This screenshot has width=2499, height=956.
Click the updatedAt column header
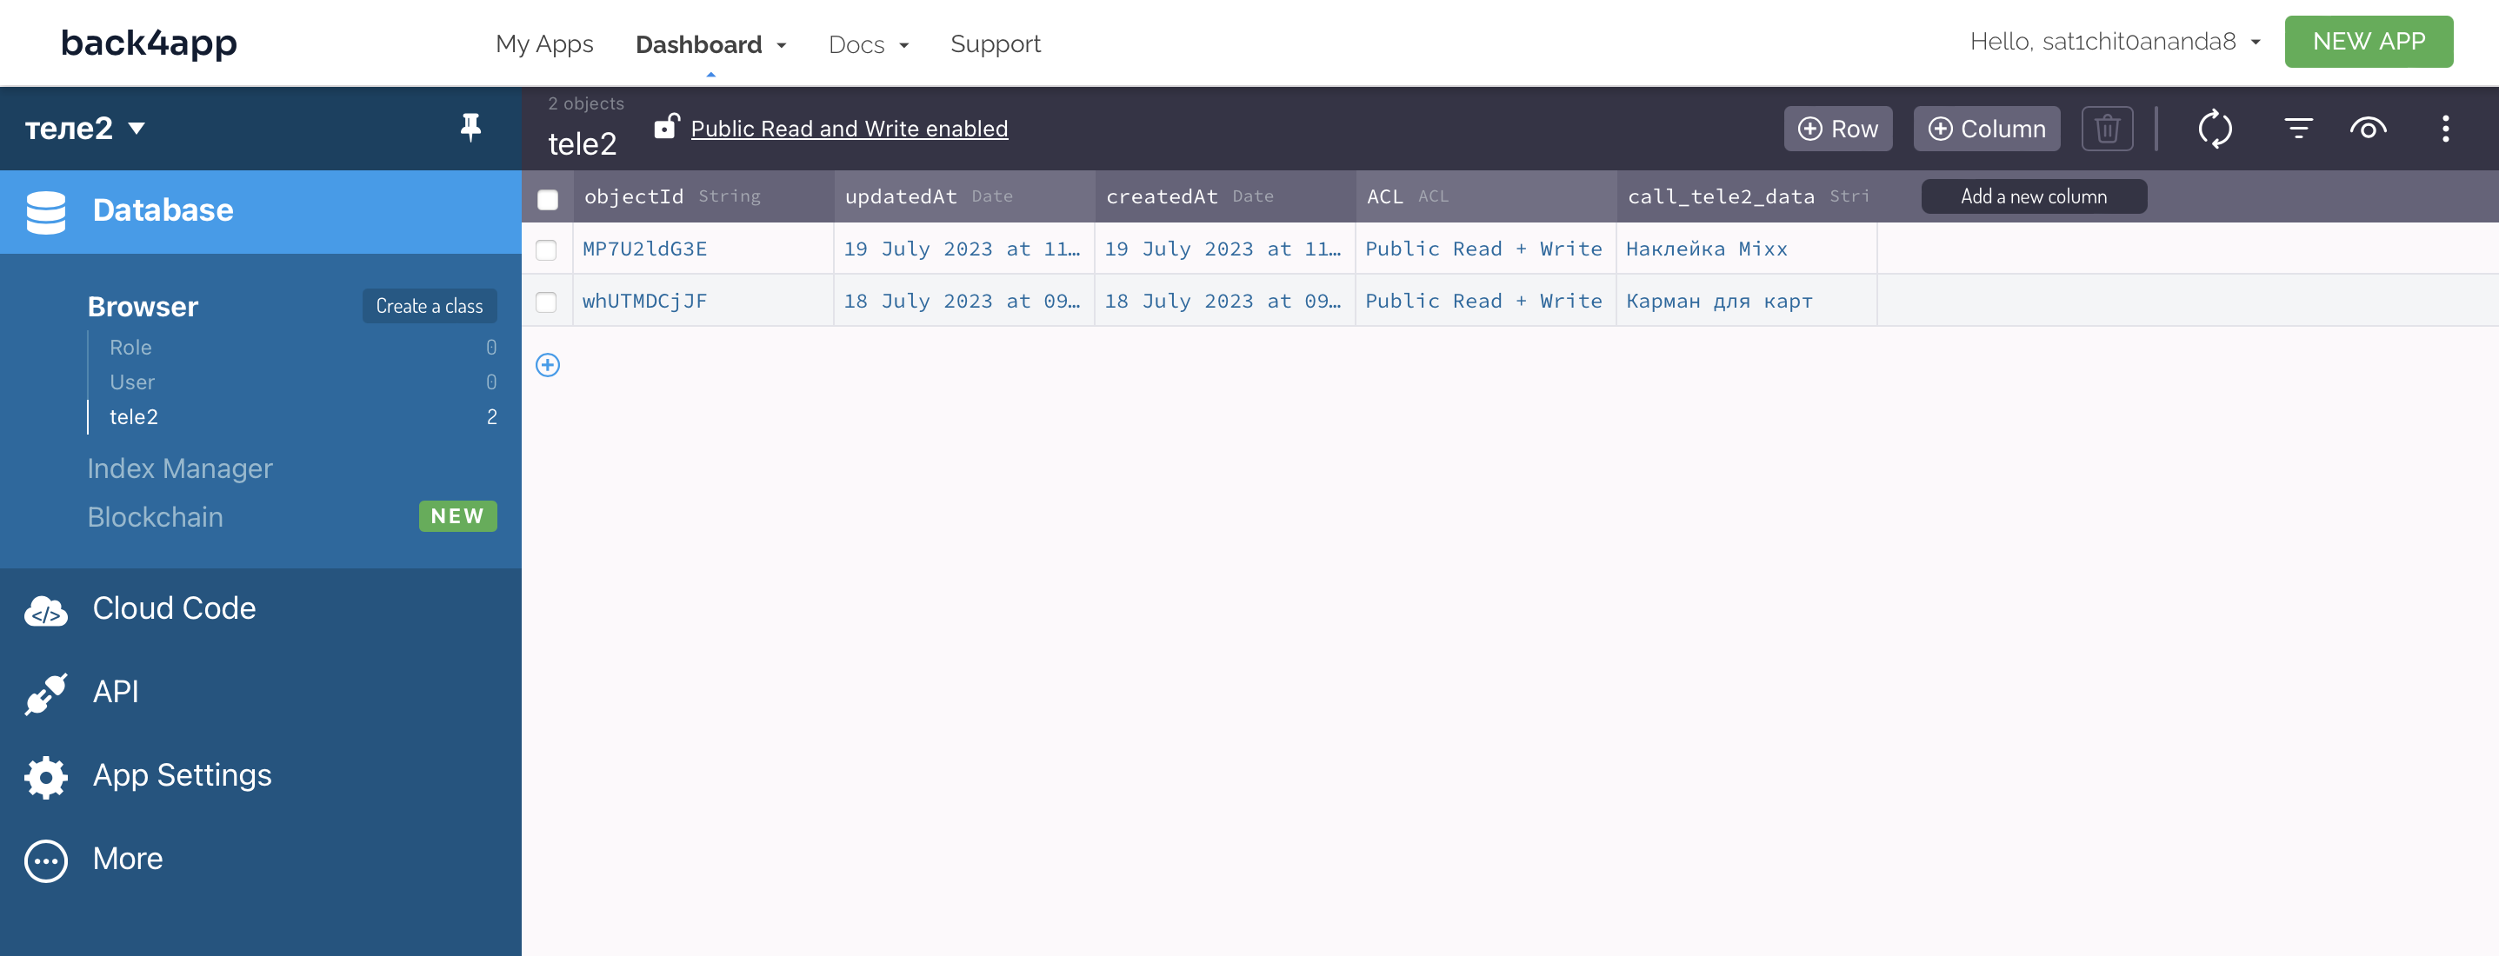click(964, 196)
